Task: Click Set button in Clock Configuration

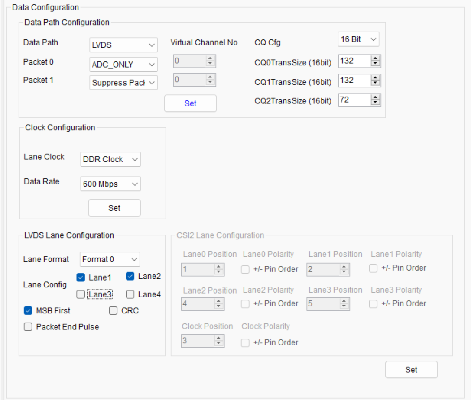Action: [x=114, y=208]
